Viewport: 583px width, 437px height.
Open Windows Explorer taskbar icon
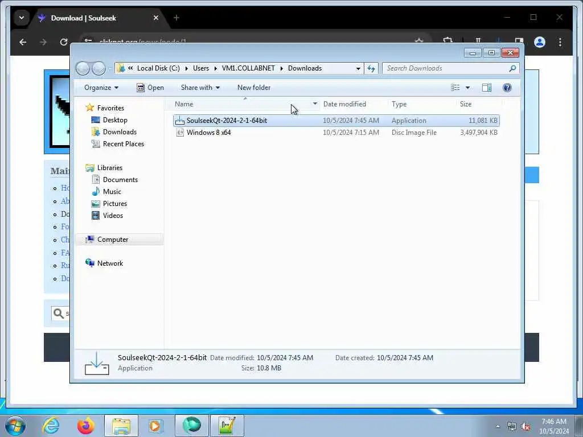[121, 426]
